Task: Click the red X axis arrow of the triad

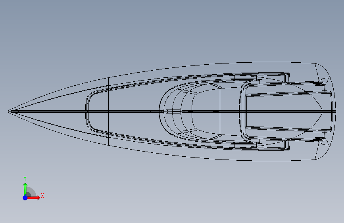Action: coord(33,198)
